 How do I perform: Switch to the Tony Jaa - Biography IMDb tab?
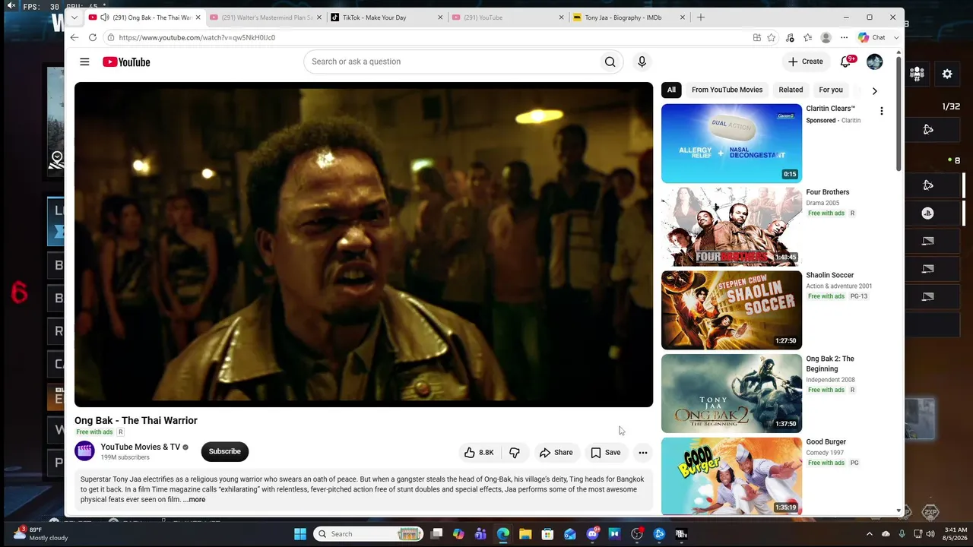[629, 17]
